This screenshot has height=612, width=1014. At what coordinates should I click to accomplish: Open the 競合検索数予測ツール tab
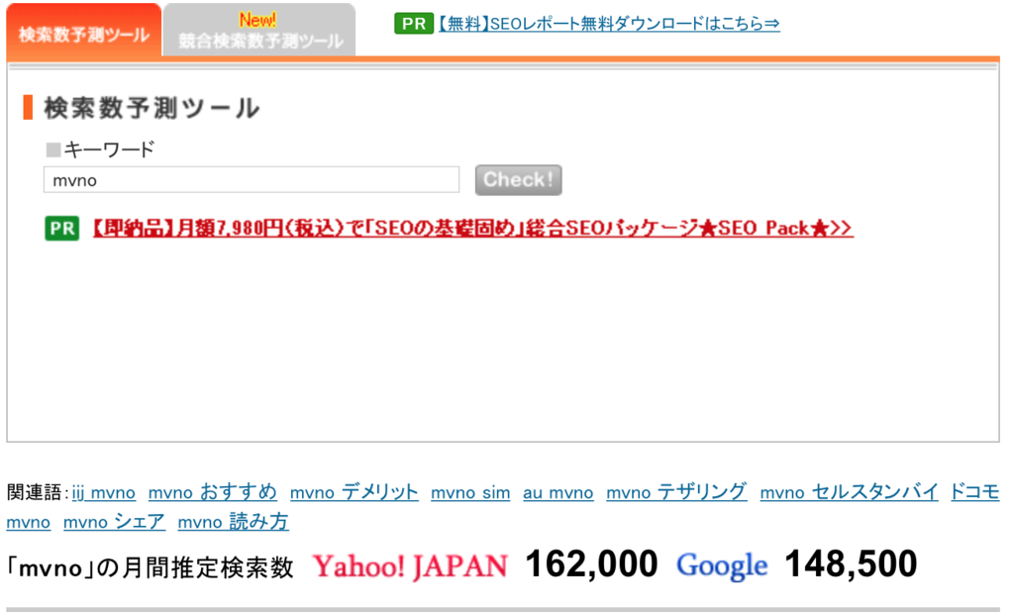point(259,31)
